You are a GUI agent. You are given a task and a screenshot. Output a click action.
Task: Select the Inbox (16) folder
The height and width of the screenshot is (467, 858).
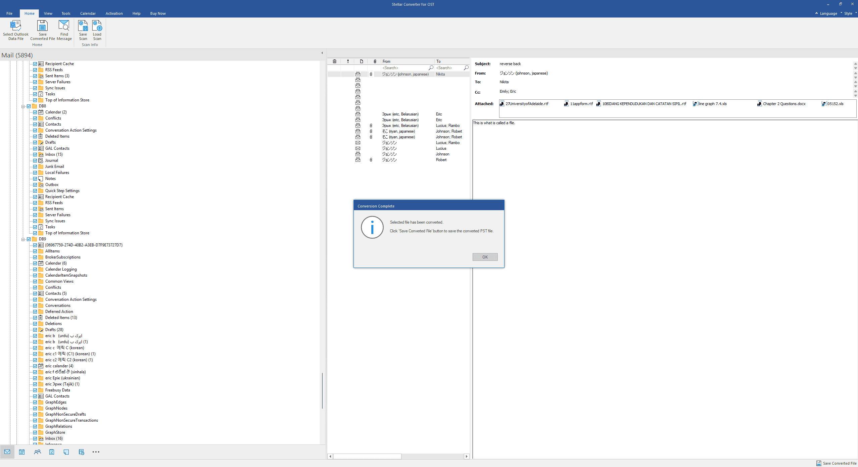(x=54, y=438)
